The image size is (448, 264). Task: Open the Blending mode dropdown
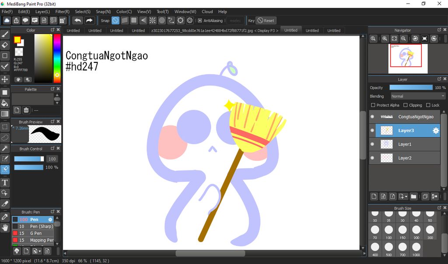(x=418, y=96)
